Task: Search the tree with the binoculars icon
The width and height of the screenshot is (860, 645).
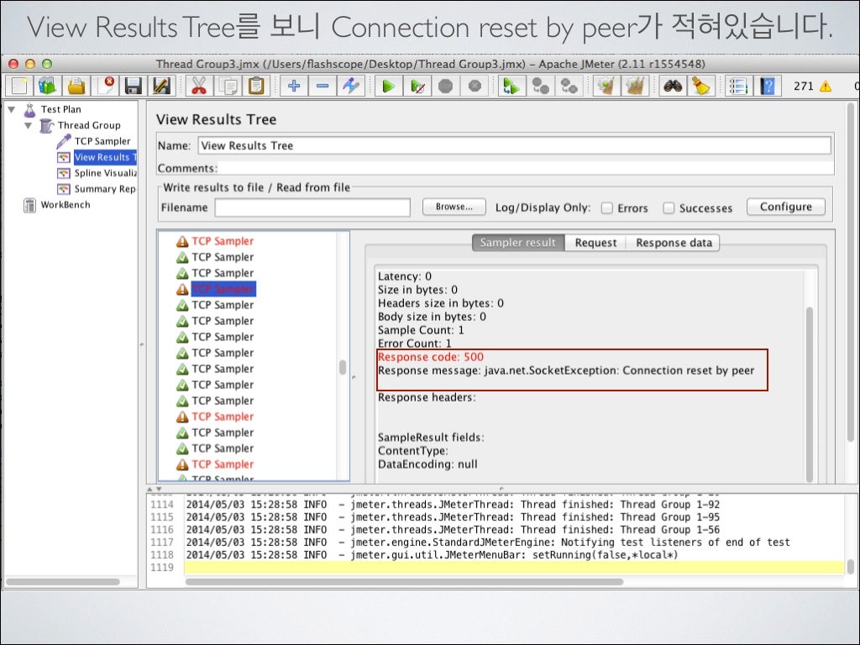Action: pyautogui.click(x=673, y=87)
